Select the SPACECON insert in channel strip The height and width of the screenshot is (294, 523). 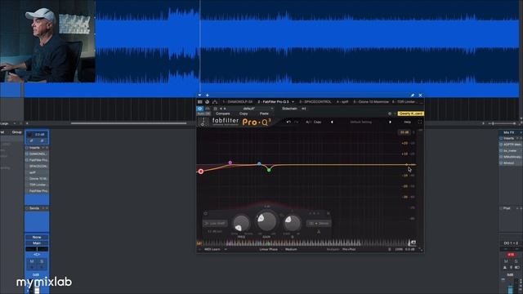[x=38, y=167]
